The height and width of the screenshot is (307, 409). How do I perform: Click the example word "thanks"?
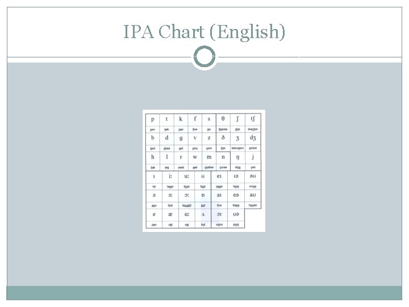click(x=222, y=129)
